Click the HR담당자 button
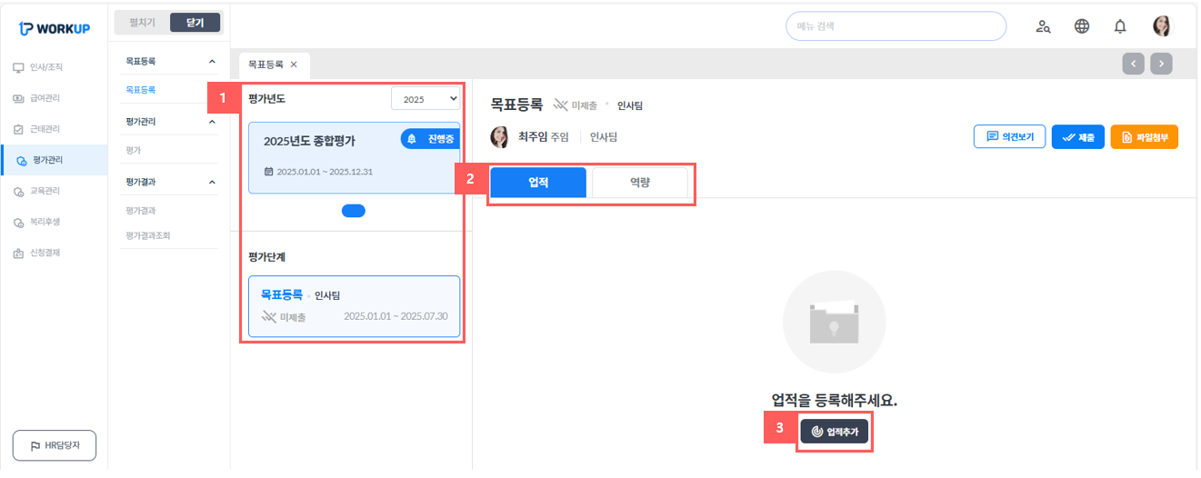Screen dimensions: 1201x478 (55, 445)
